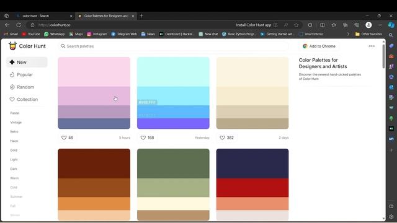Click the Add to Chrome button
Screen dimensions: 397x223
319,46
